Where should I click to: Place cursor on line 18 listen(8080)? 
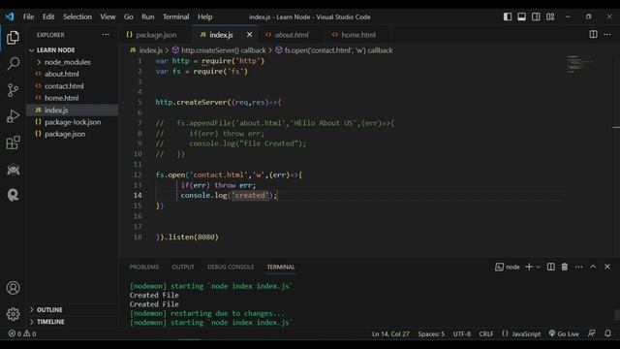coord(187,237)
